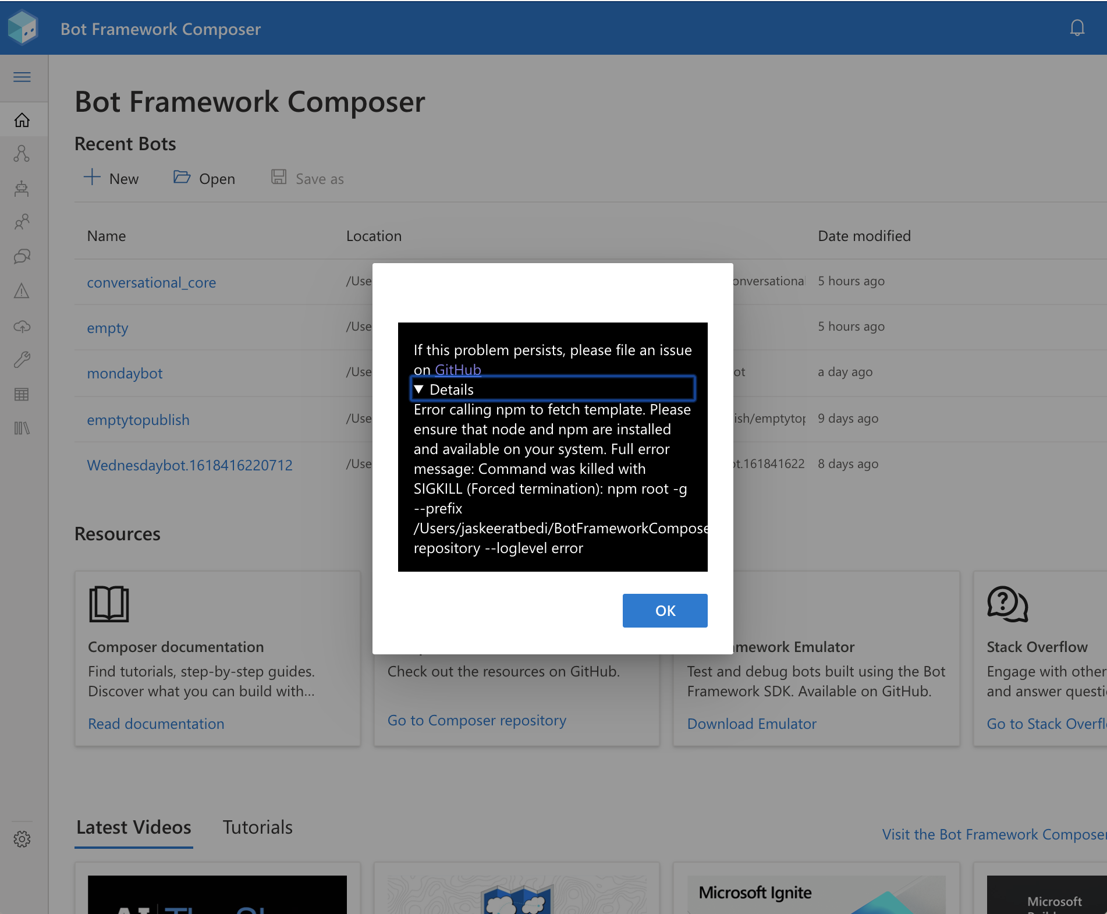Click Visit the Bot Framework Composer link
The height and width of the screenshot is (914, 1107).
994,834
